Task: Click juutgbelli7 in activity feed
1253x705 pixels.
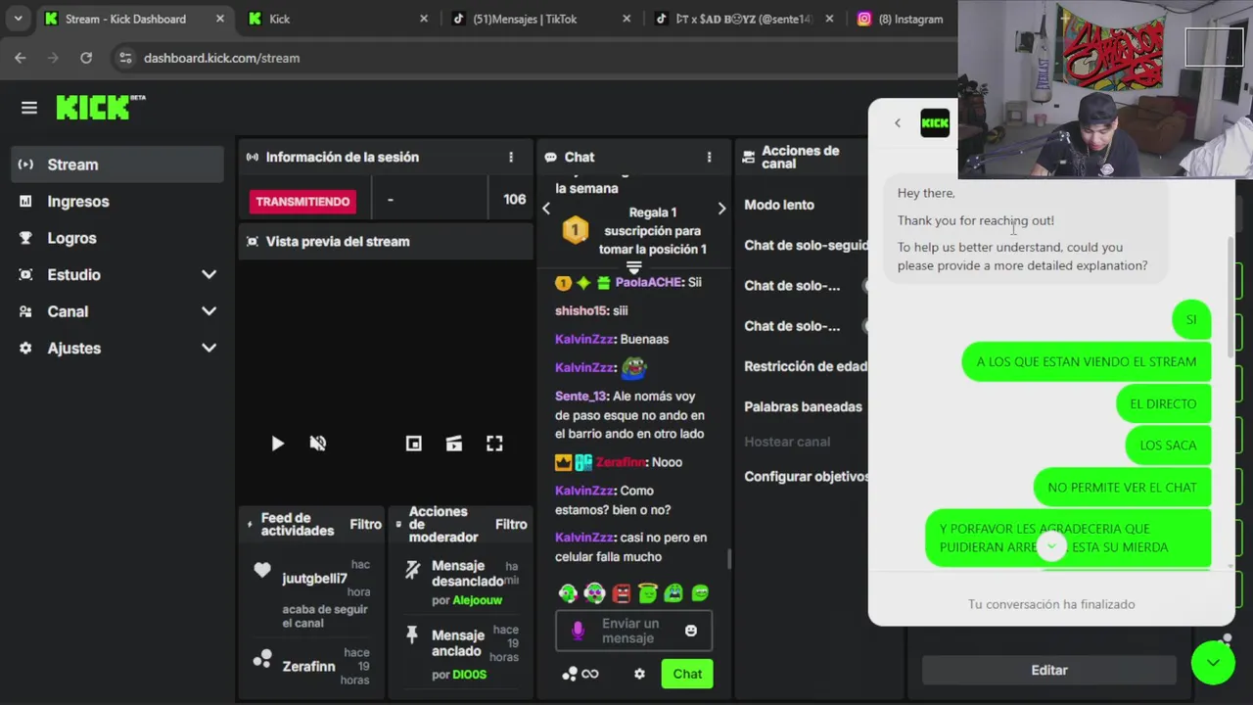Action: [314, 578]
